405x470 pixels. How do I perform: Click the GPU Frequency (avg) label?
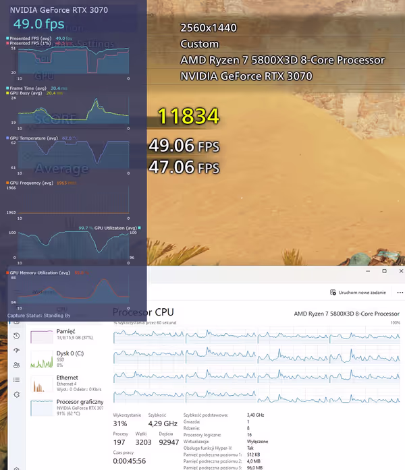(32, 183)
